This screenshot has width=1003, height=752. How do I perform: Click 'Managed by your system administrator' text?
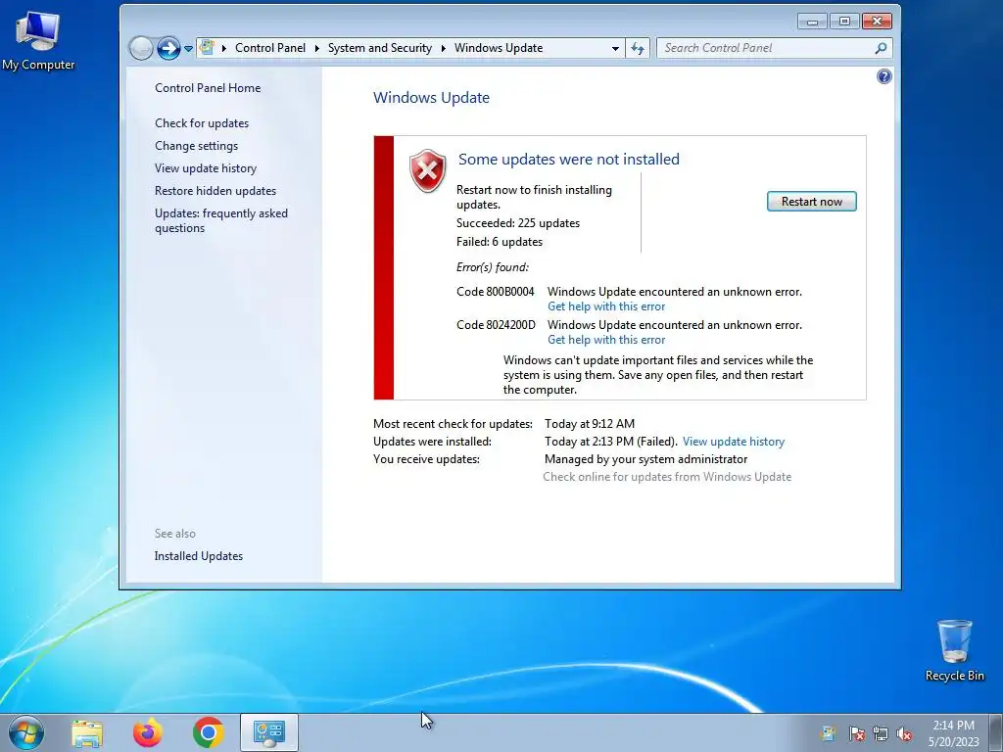pyautogui.click(x=646, y=459)
